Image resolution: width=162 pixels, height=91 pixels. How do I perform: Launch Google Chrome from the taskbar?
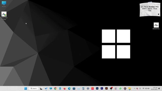tap(55, 88)
